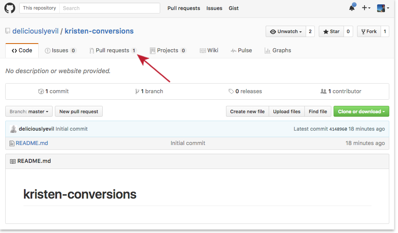Switch to the Pulse tab
Screen dimensions: 398x233
[241, 51]
